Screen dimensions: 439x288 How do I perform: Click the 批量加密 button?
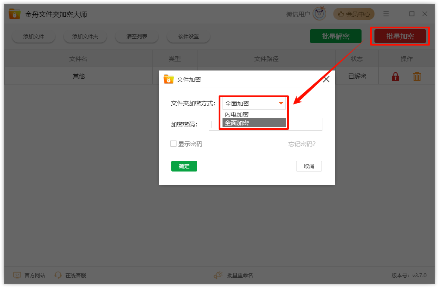pos(400,36)
